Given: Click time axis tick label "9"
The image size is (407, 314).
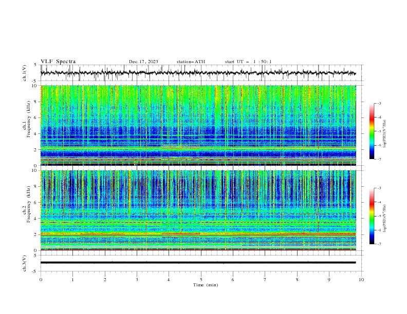Looking at the screenshot, I should pyautogui.click(x=329, y=280).
